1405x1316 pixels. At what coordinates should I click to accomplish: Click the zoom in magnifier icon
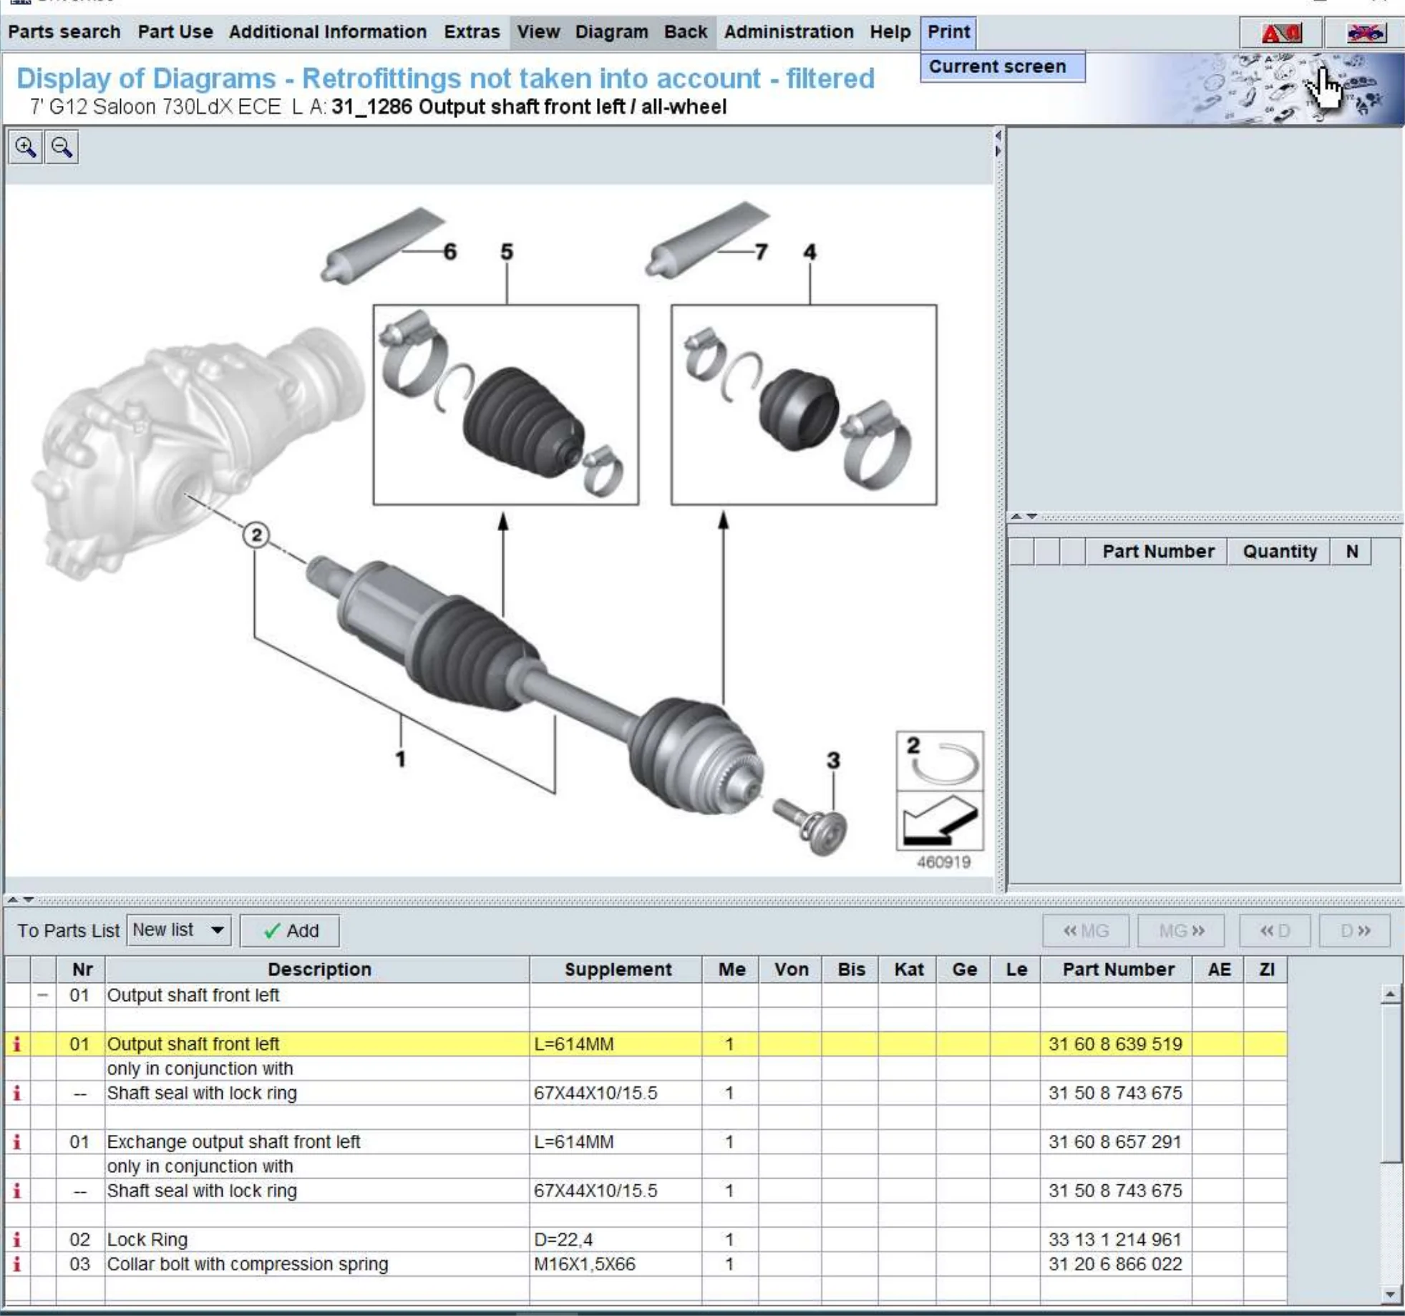click(26, 147)
